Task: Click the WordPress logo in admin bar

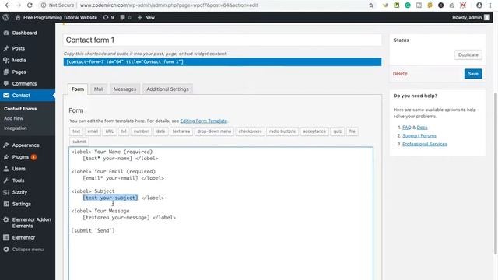Action: tap(5, 17)
